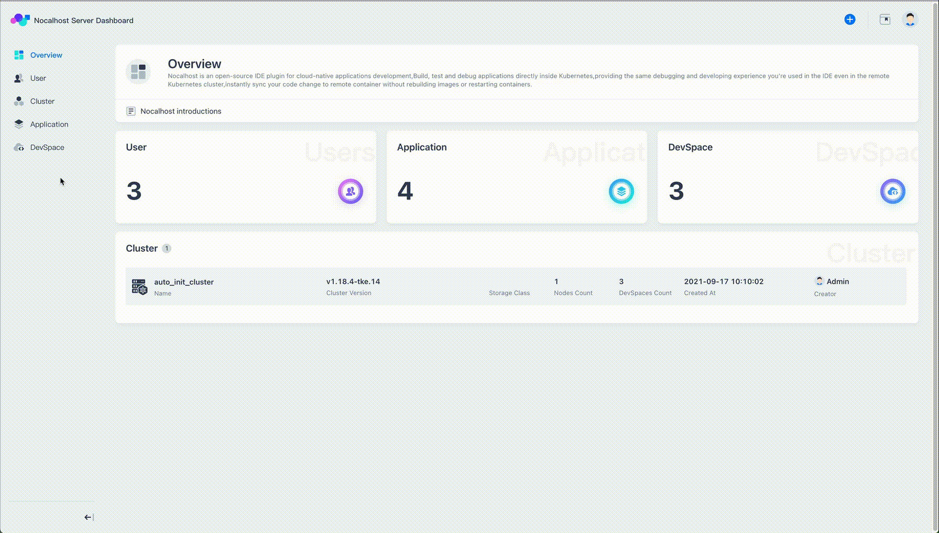The height and width of the screenshot is (533, 939).
Task: Open the bookmark document icon in header
Action: point(885,20)
